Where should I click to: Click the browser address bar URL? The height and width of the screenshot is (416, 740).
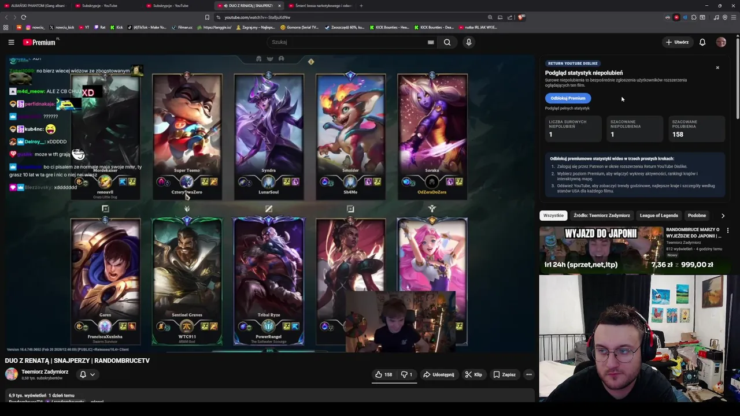point(257,17)
